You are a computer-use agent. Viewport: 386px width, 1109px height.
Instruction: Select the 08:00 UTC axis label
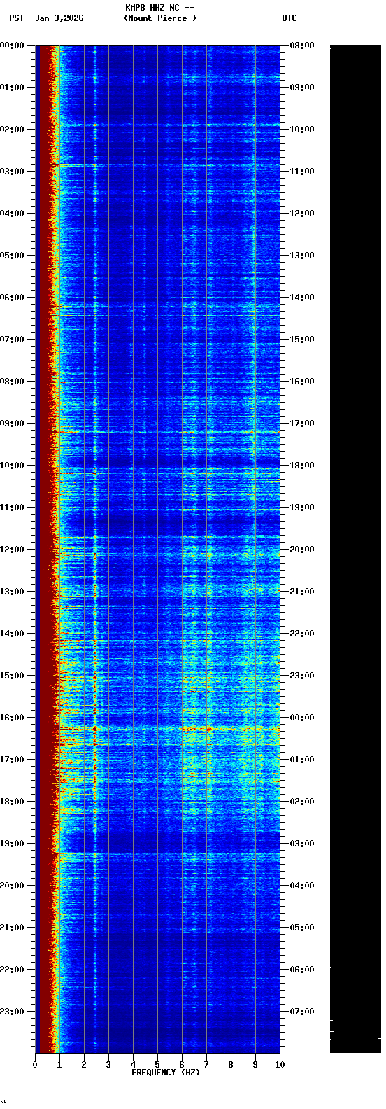coord(302,46)
